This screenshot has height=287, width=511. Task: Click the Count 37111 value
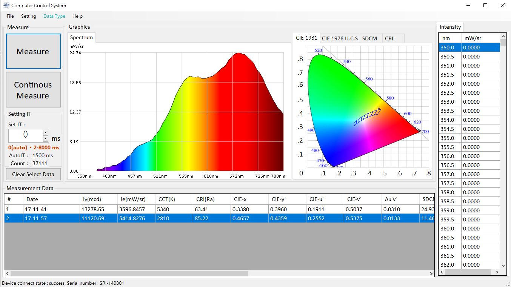pyautogui.click(x=40, y=163)
